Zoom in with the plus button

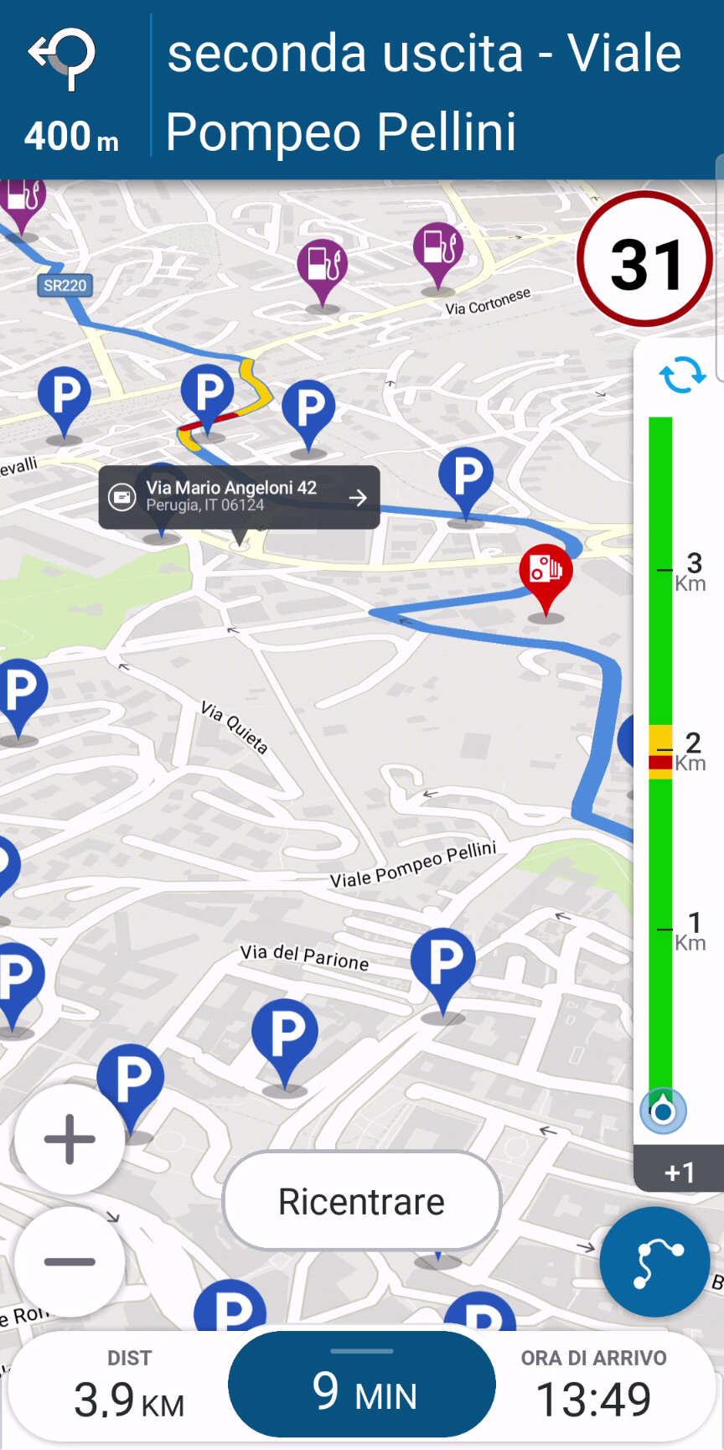pyautogui.click(x=70, y=1139)
